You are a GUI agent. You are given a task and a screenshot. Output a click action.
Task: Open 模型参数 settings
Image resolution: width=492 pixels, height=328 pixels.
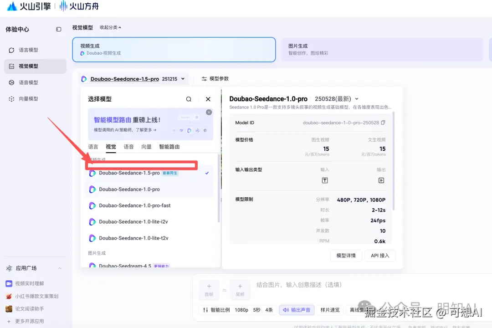(215, 79)
